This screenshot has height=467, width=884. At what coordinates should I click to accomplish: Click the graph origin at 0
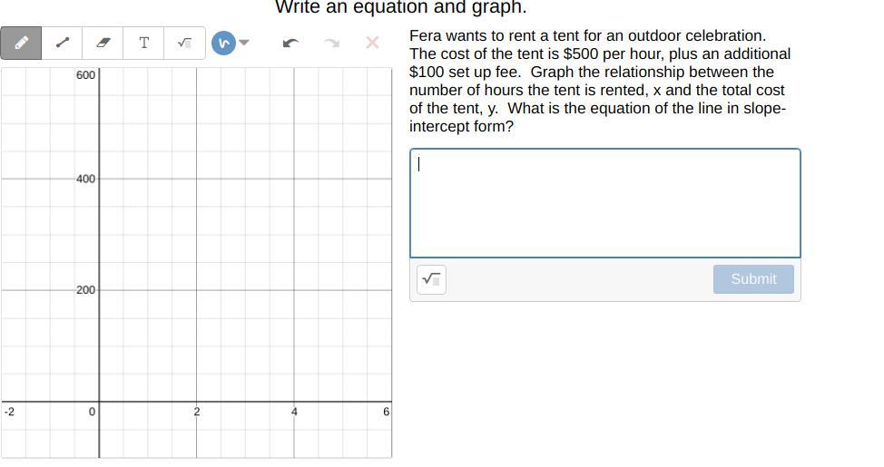(99, 402)
